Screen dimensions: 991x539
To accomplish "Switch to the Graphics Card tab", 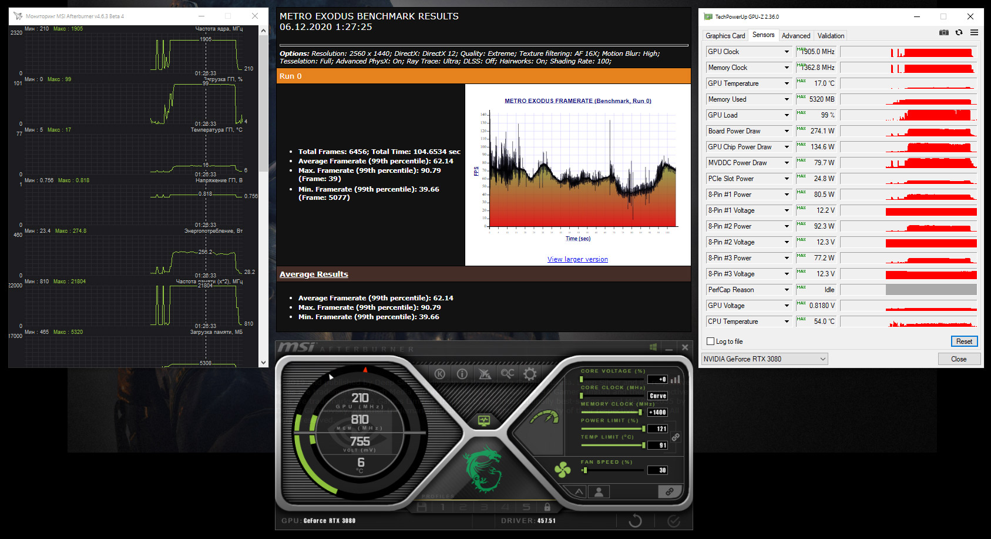I will (725, 36).
